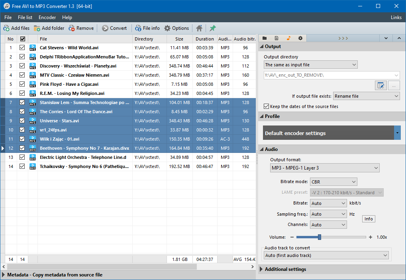Image resolution: width=406 pixels, height=280 pixels.
Task: Open the Bitrate dropdown
Action: [x=328, y=203]
